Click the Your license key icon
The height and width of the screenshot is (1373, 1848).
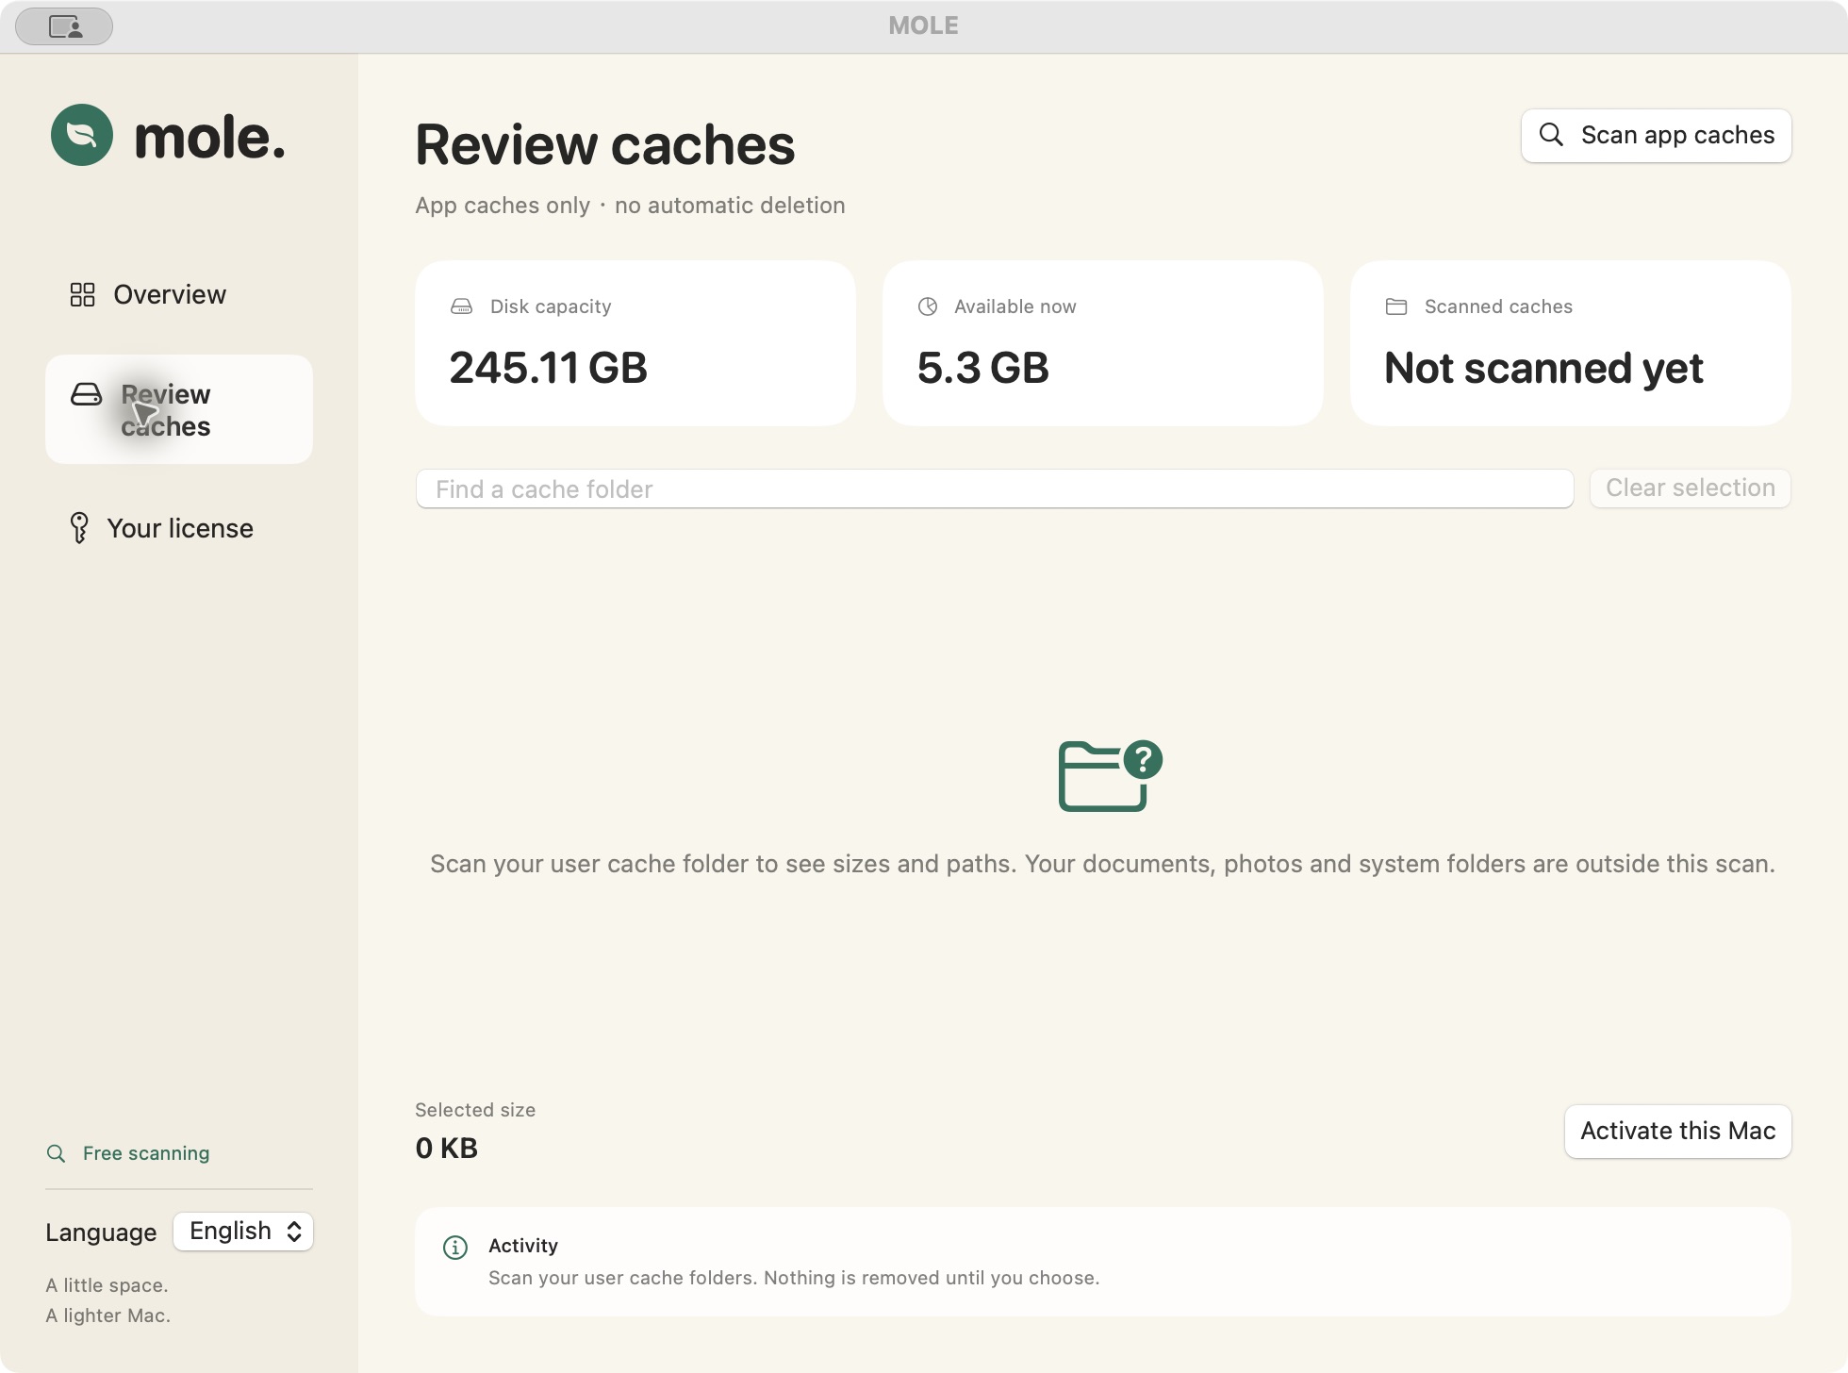point(79,528)
